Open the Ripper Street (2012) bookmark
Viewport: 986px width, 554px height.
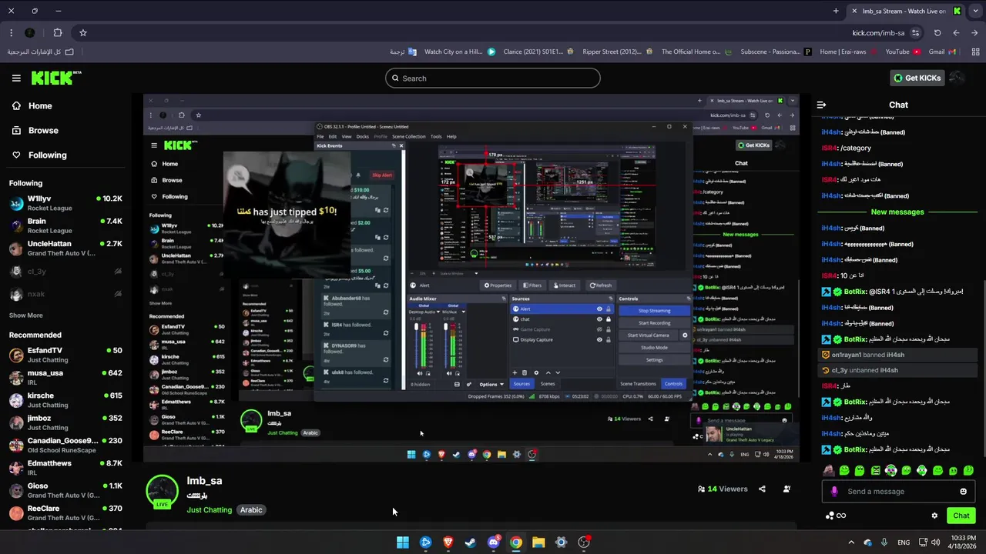tap(618, 52)
